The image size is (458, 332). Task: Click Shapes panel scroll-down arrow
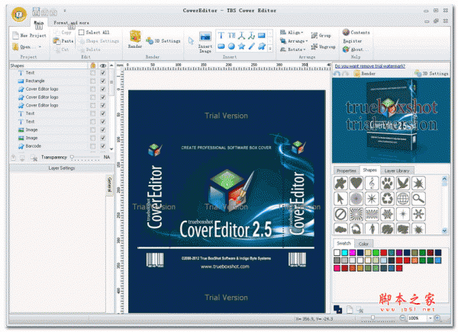444,231
